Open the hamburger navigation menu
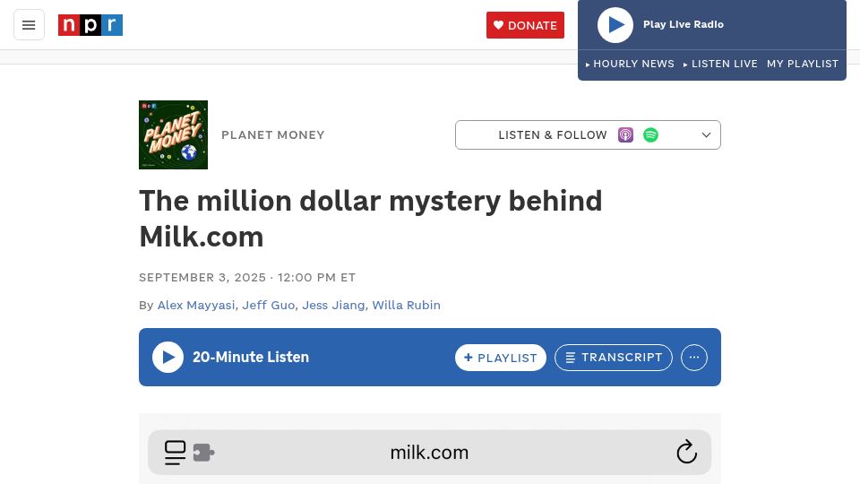Screen dimensions: 860x484 29,25
